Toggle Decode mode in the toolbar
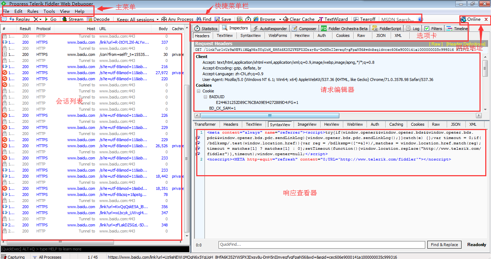The image size is (491, 259). 98,19
